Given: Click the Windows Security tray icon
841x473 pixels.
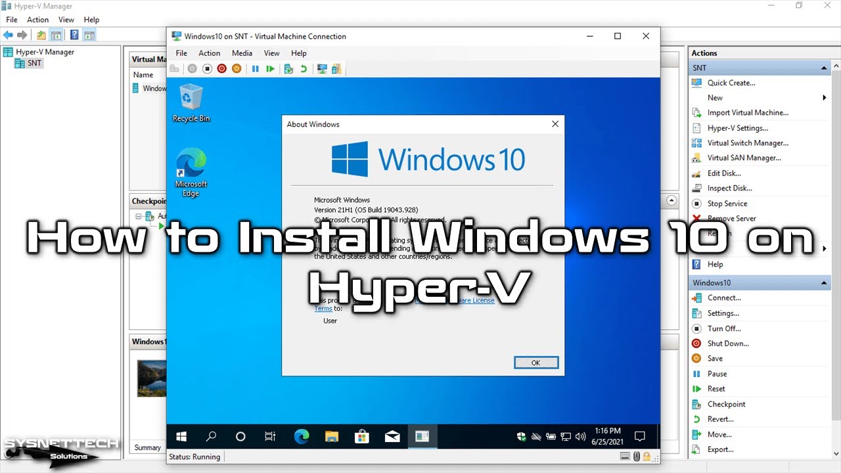Looking at the screenshot, I should [522, 436].
